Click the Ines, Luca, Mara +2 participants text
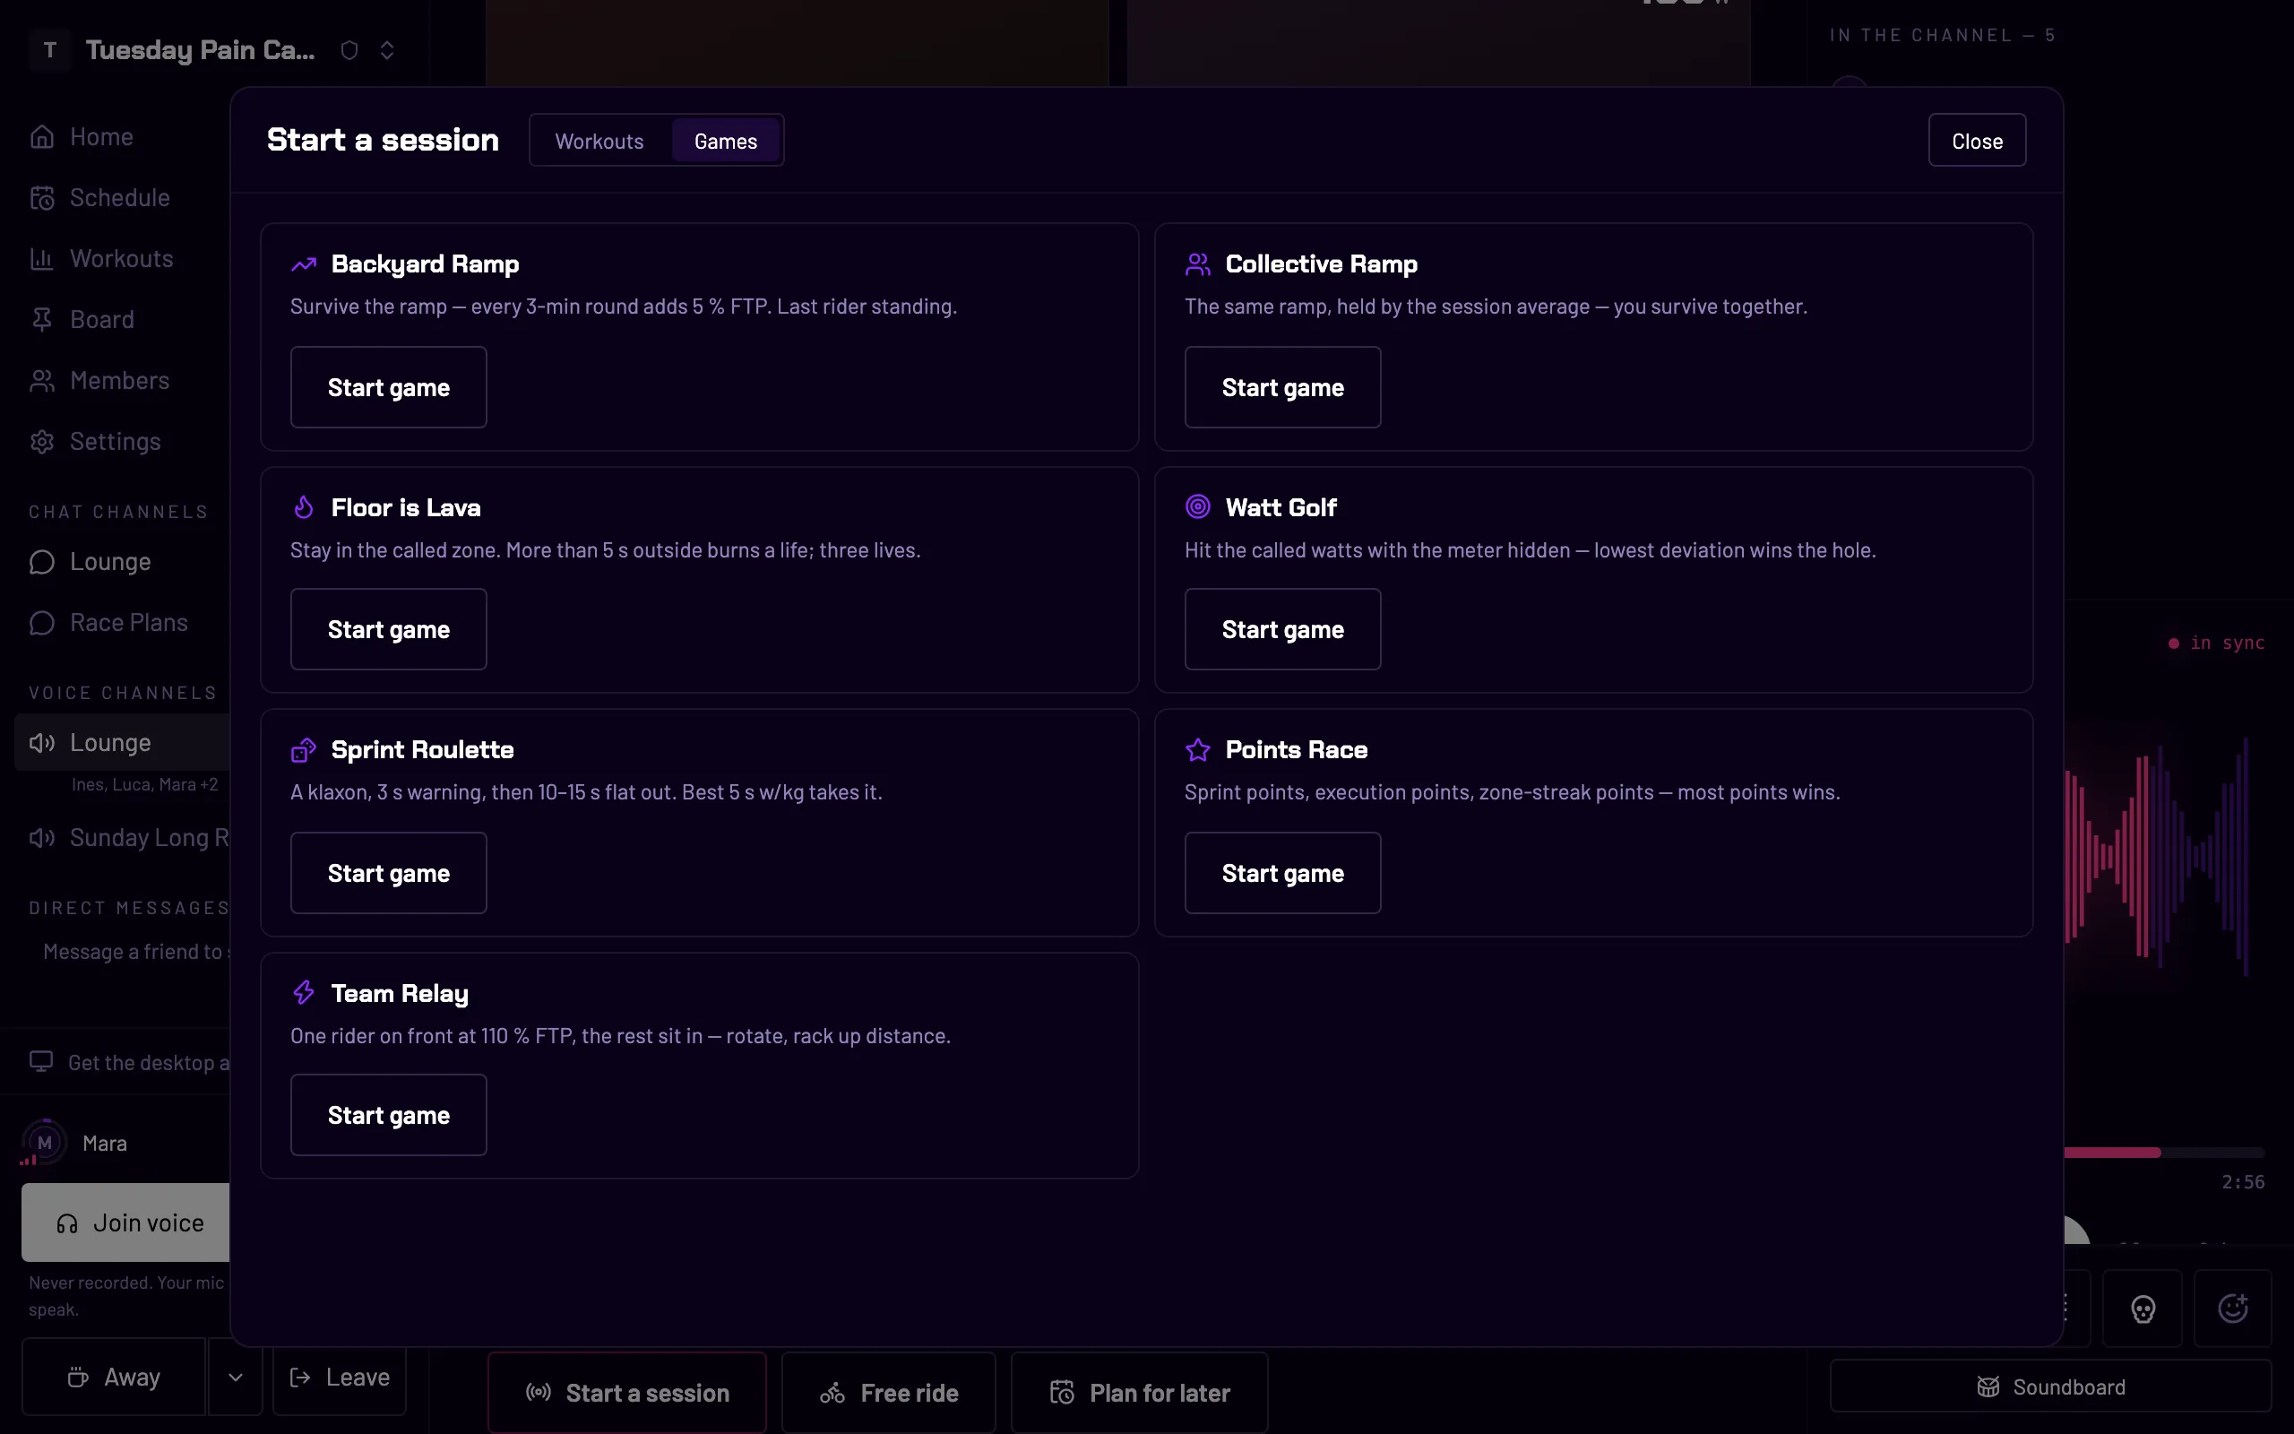 point(145,784)
